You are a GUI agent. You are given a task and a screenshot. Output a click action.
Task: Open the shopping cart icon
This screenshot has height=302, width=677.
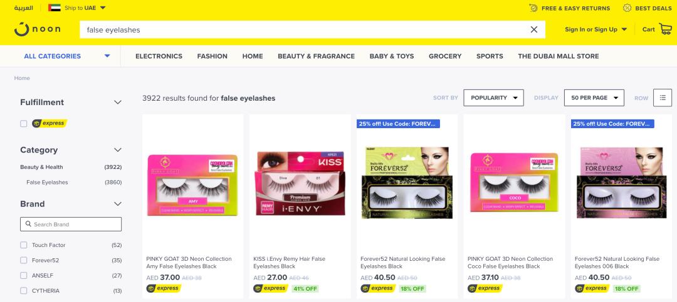[665, 29]
